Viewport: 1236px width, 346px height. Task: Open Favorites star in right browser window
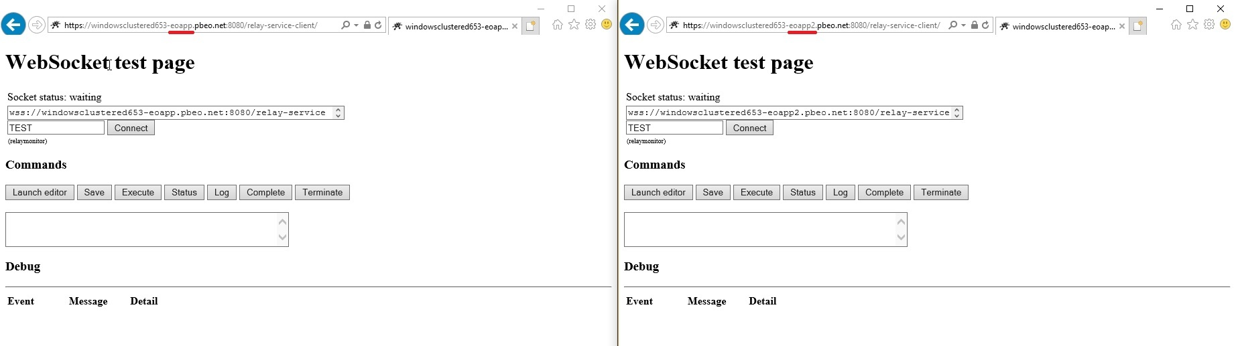[1192, 25]
